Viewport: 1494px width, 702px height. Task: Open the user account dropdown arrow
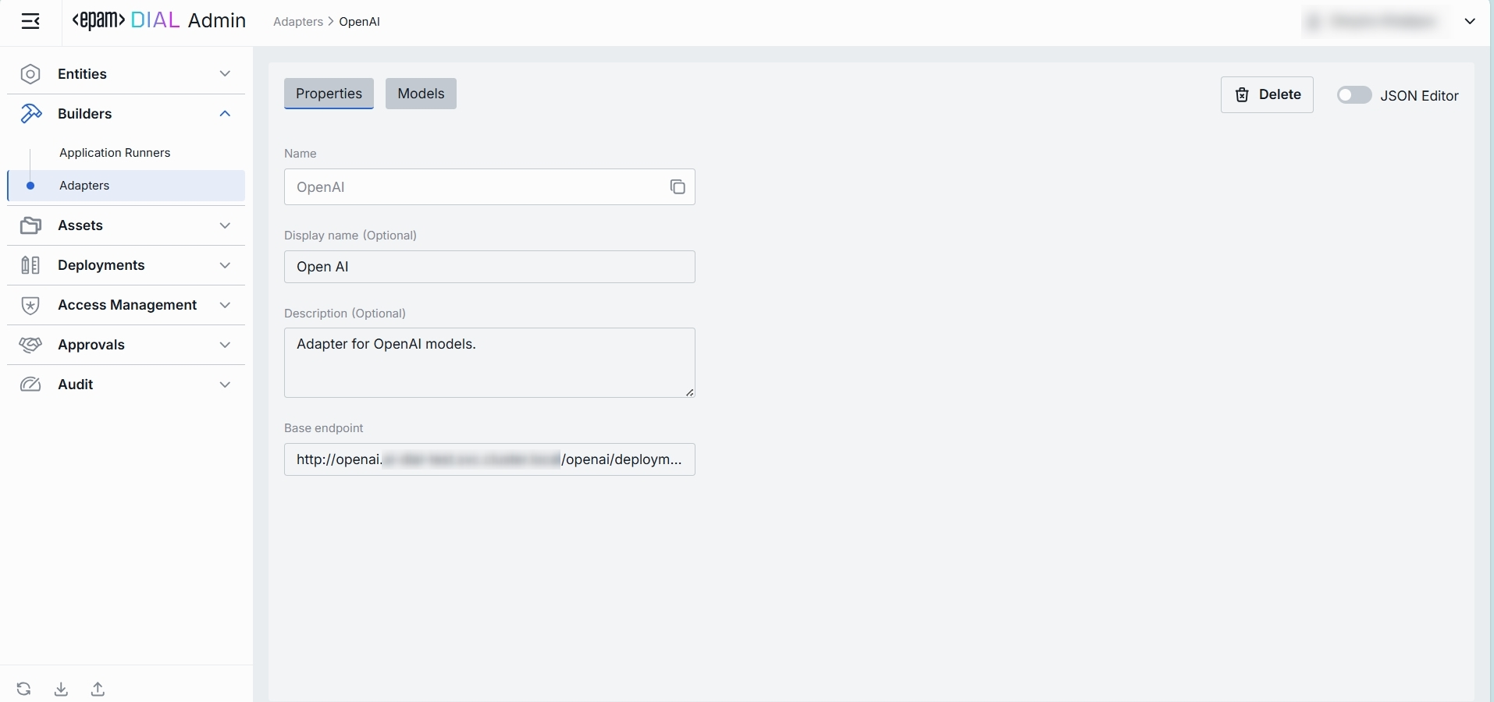1470,22
